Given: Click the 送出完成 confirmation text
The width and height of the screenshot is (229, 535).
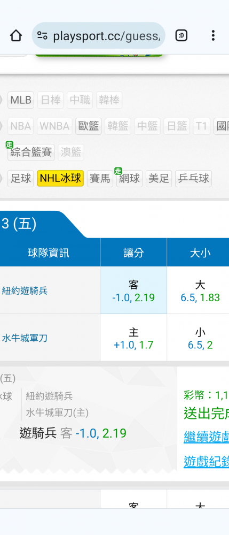Looking at the screenshot, I should pyautogui.click(x=206, y=413).
